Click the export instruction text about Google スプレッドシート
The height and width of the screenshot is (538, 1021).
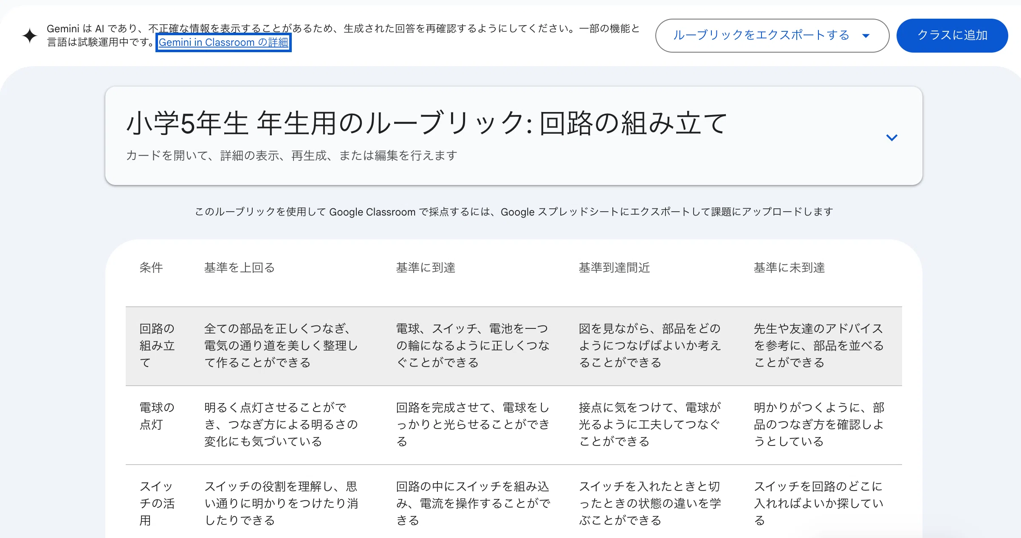tap(514, 212)
